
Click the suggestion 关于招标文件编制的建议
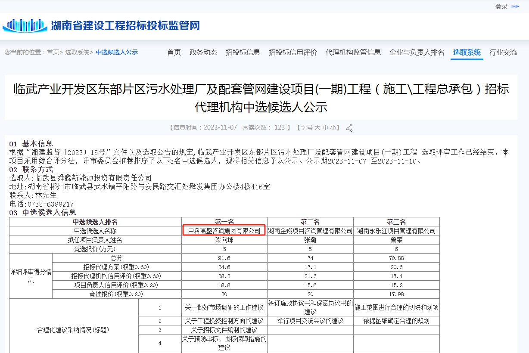224,330
